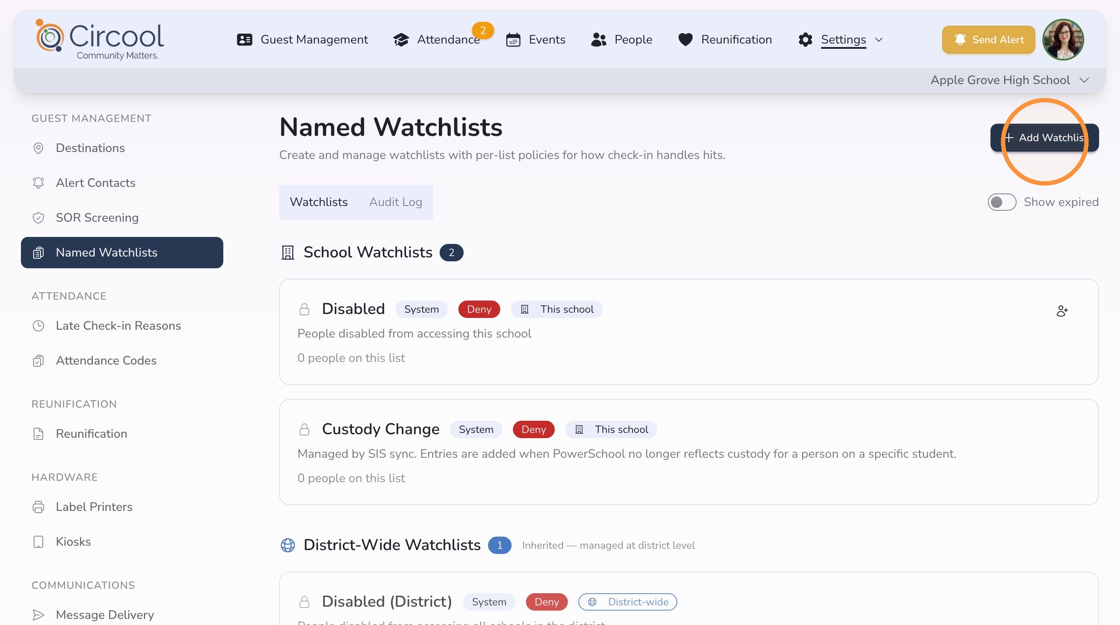Viewport: 1120px width, 625px height.
Task: Click the Circool logo
Action: click(x=100, y=40)
